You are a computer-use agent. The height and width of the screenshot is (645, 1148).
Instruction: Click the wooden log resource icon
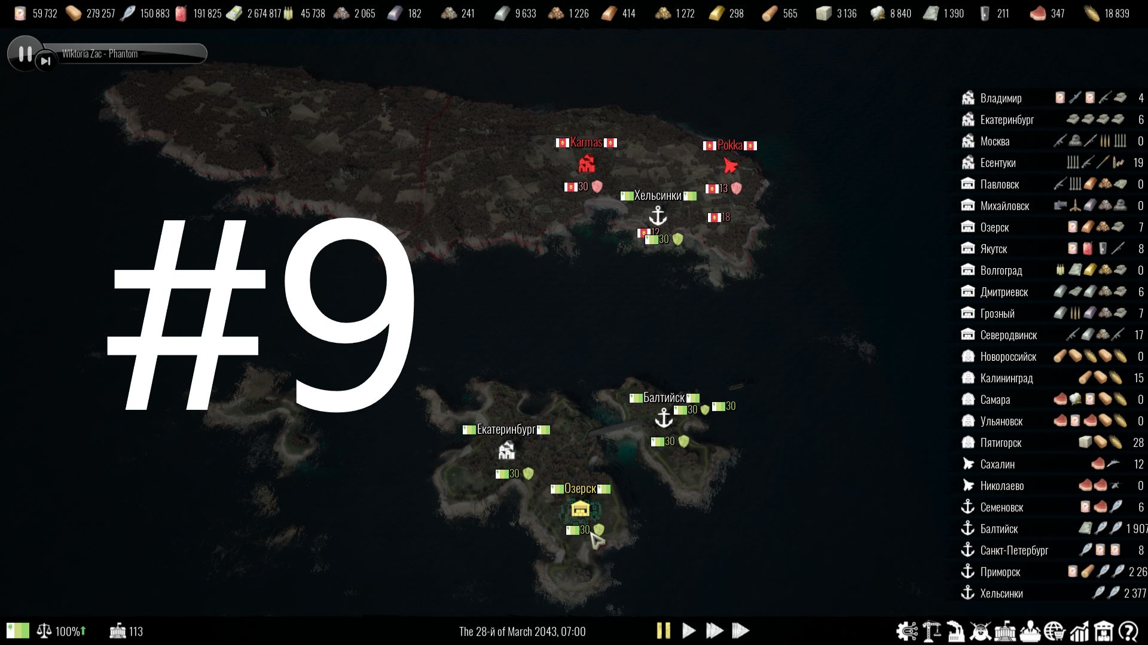pyautogui.click(x=770, y=13)
